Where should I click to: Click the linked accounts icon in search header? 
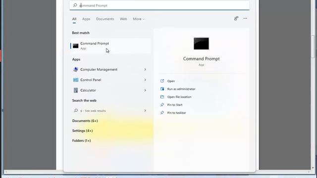click(236, 18)
